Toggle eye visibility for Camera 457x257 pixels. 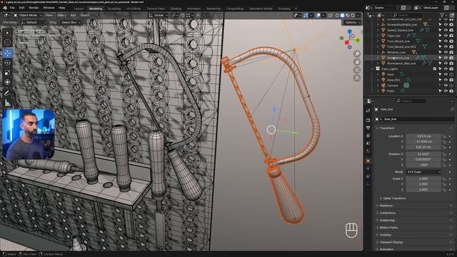[x=446, y=86]
